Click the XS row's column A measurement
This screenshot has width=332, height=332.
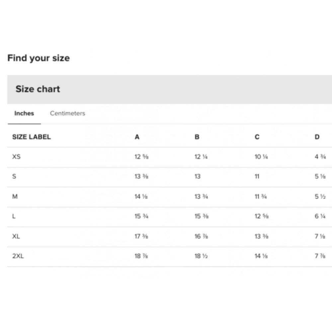[141, 157]
